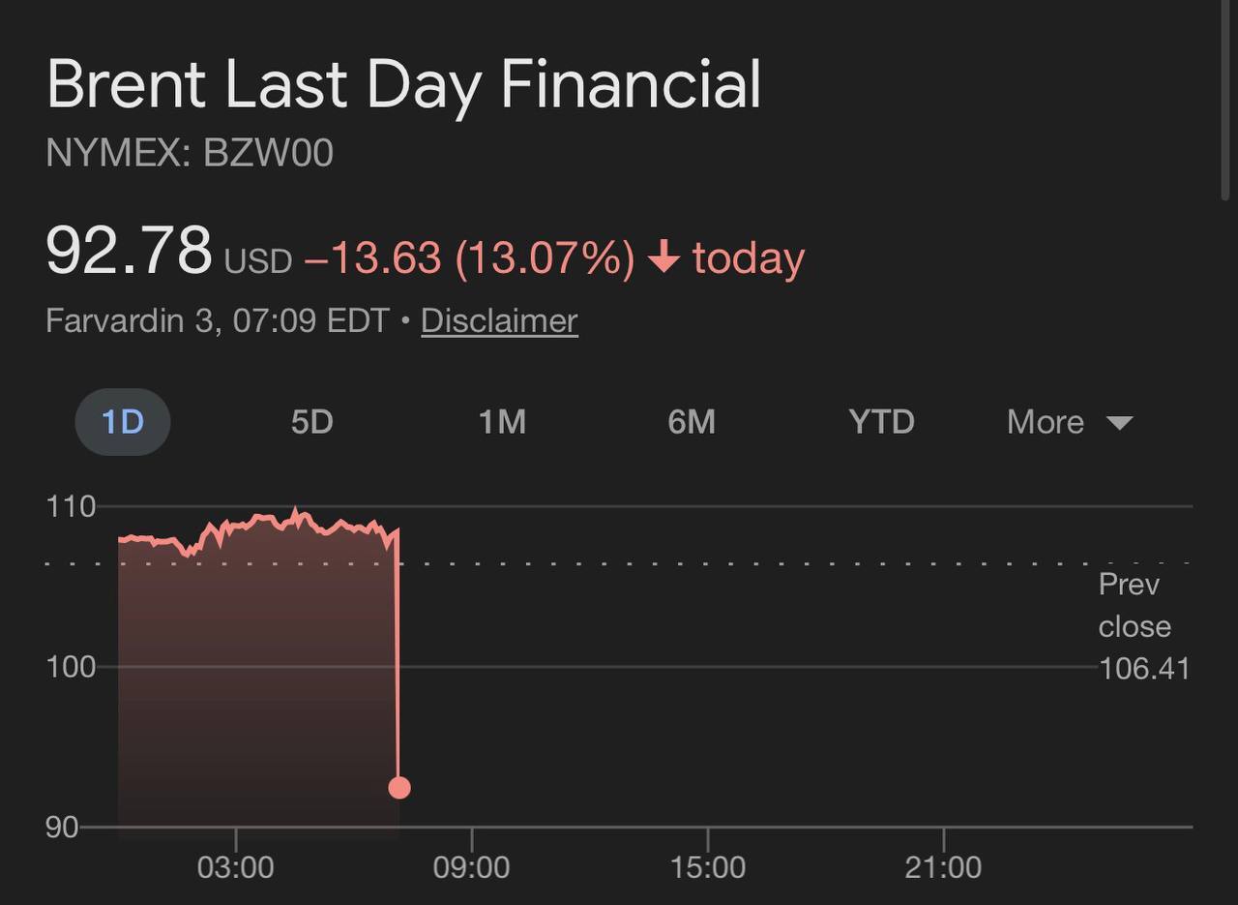Click the 09:00 time axis label
The width and height of the screenshot is (1238, 905).
tap(471, 867)
